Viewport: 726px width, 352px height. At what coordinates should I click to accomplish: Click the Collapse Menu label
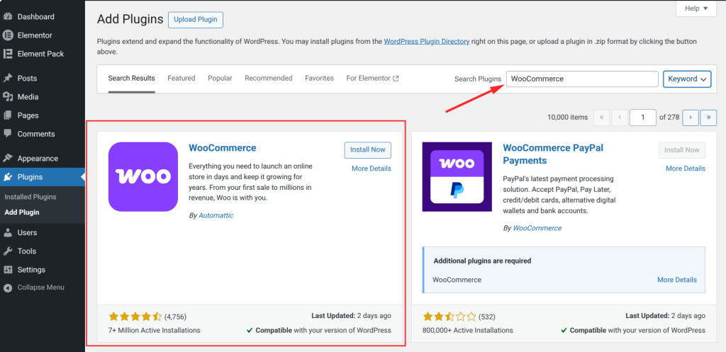tap(40, 288)
